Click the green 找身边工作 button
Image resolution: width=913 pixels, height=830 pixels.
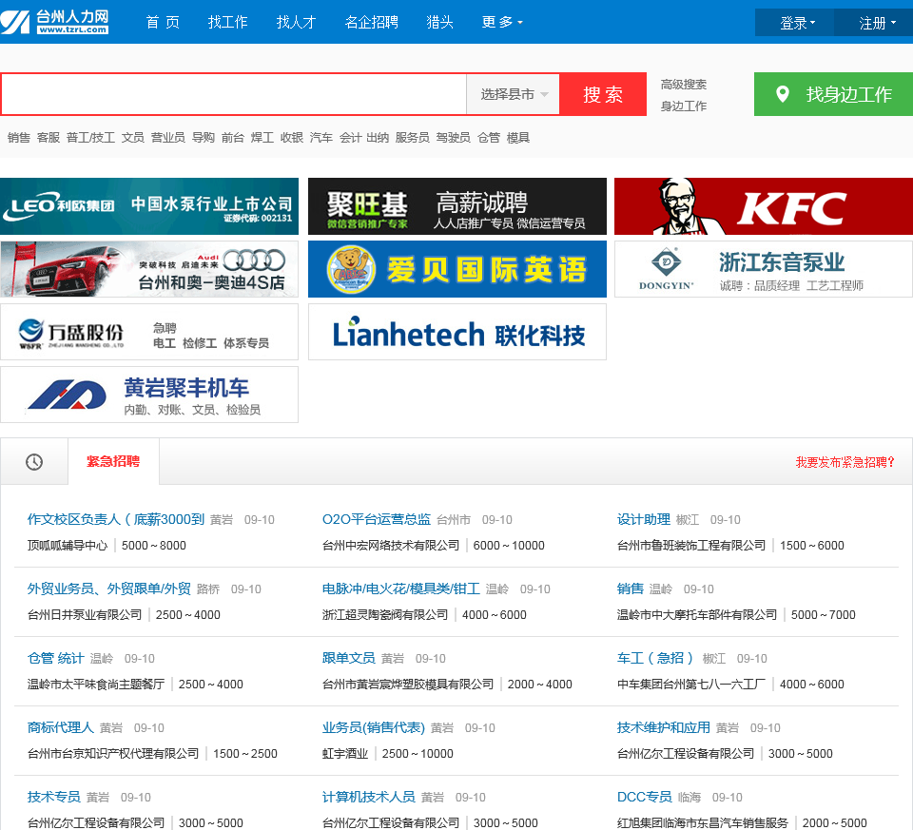click(833, 94)
